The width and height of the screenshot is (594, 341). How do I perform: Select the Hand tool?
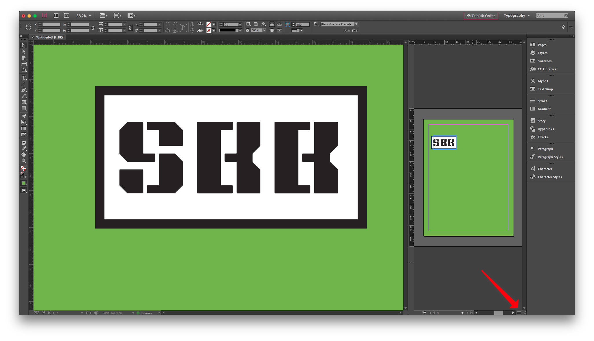pyautogui.click(x=24, y=155)
